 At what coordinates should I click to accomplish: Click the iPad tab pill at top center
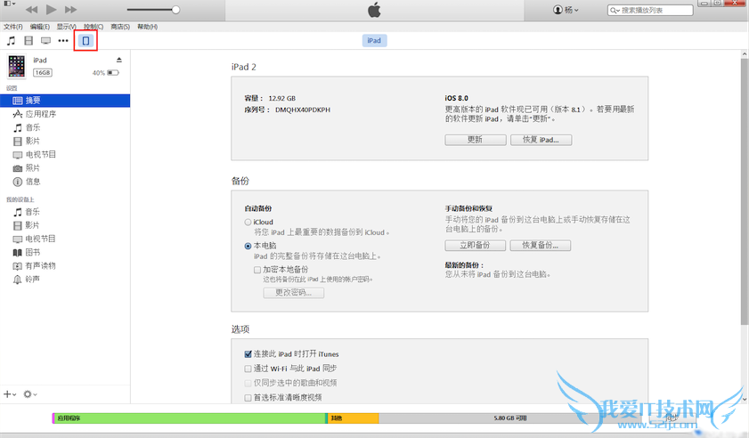tap(374, 41)
